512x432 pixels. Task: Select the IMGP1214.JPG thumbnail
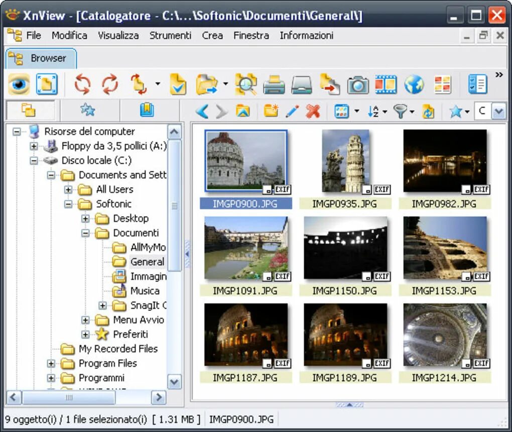(x=445, y=335)
